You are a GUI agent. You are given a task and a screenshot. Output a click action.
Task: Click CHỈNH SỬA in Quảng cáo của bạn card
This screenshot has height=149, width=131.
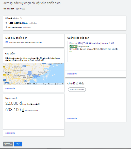coord(72,74)
